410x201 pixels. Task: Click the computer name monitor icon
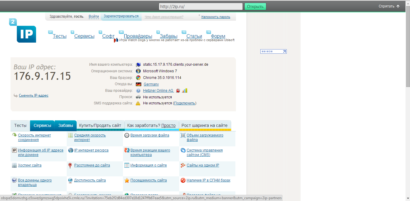(x=138, y=65)
